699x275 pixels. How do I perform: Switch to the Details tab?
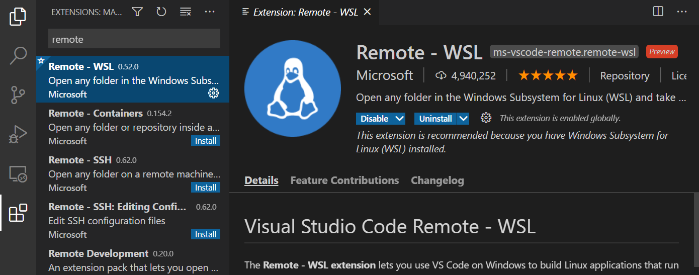pos(261,180)
